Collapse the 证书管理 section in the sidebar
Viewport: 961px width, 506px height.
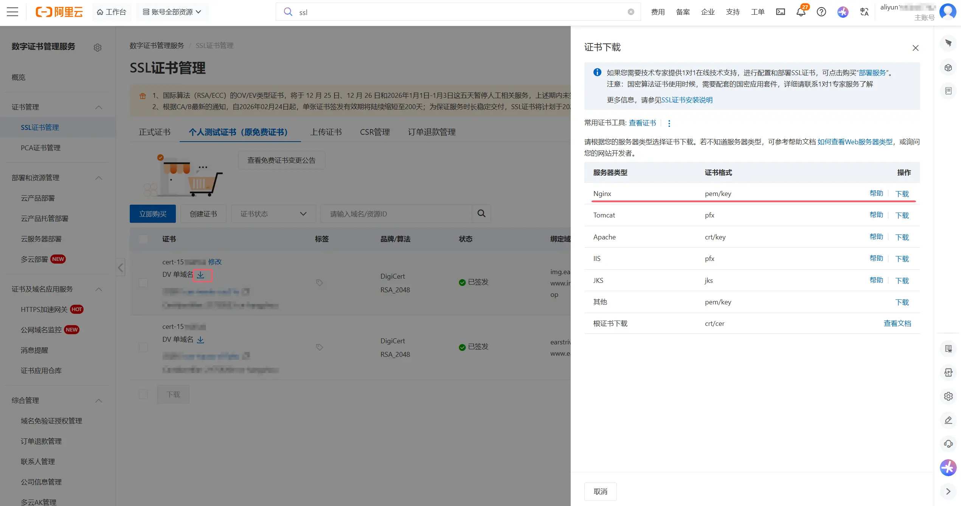(x=99, y=107)
